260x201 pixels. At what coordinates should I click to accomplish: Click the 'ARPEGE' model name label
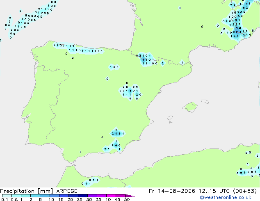[x=67, y=191]
